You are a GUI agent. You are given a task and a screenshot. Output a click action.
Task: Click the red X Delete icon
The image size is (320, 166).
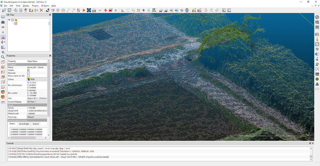pos(41,10)
